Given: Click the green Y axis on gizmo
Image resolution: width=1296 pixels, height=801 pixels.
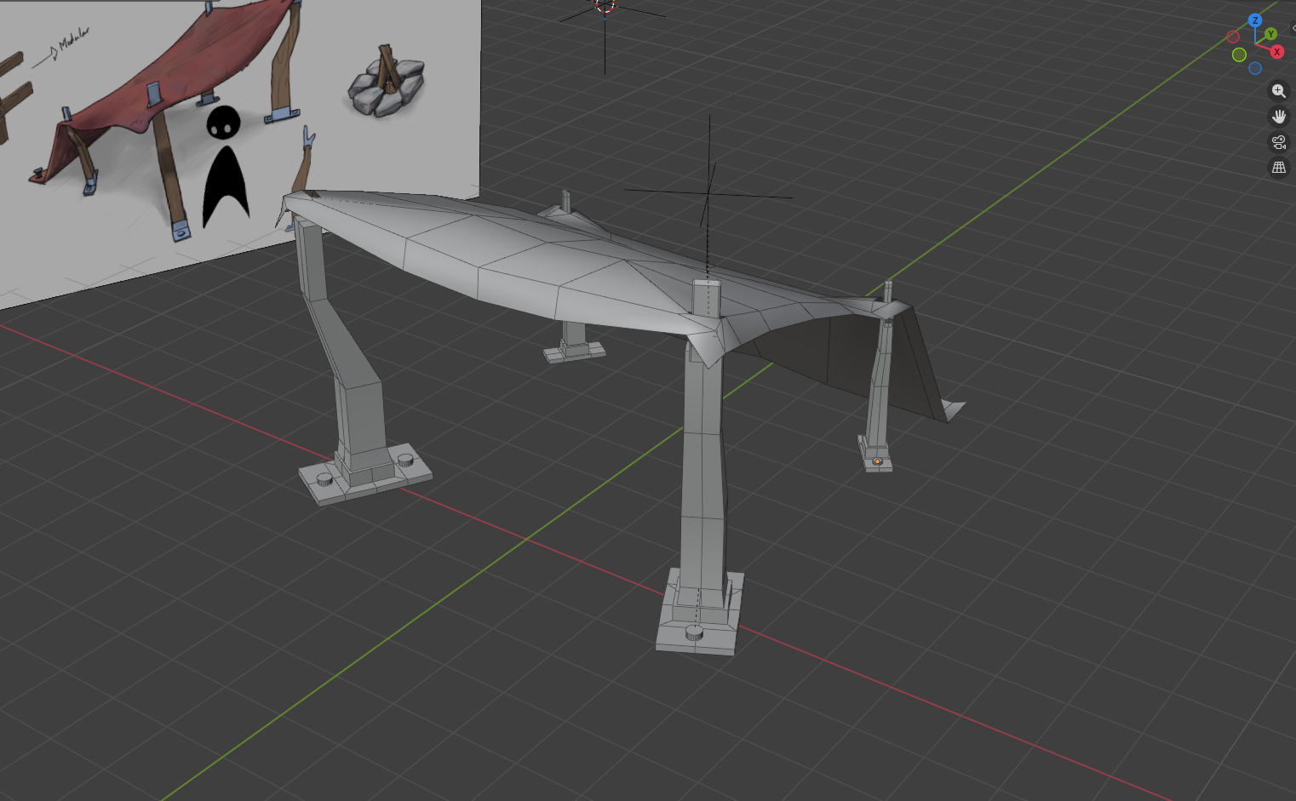Looking at the screenshot, I should [1270, 34].
